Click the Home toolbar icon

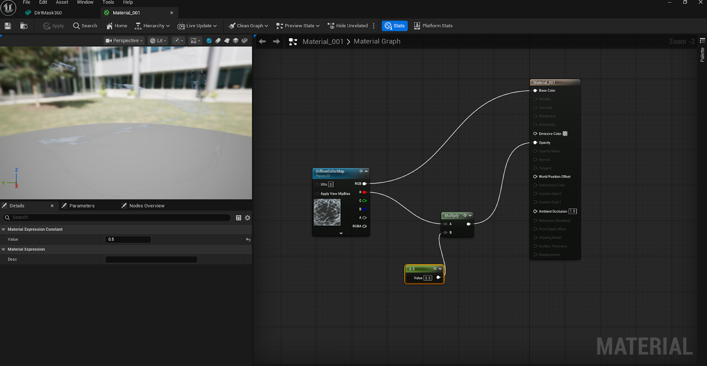(117, 26)
